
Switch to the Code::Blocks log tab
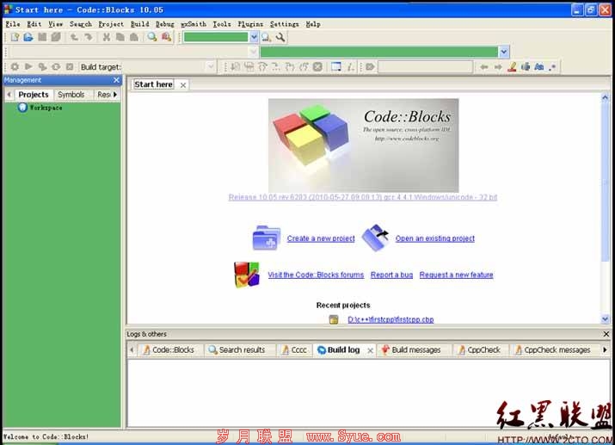click(169, 349)
